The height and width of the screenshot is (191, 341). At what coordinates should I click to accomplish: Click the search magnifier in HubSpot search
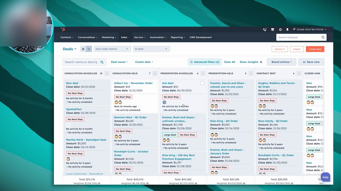323,37
